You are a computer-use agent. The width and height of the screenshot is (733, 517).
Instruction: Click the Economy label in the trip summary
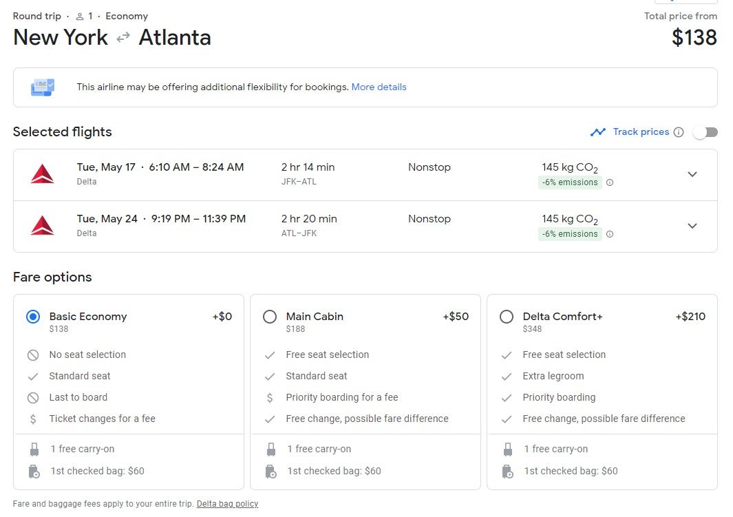(127, 16)
